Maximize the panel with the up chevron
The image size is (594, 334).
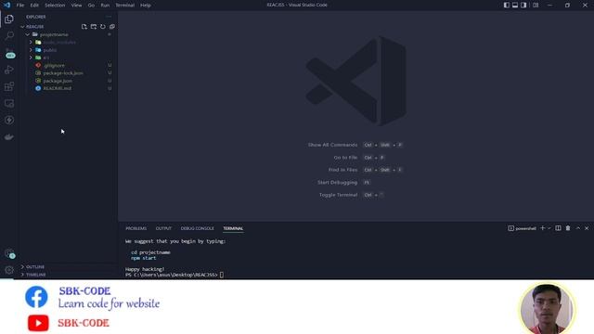(578, 228)
